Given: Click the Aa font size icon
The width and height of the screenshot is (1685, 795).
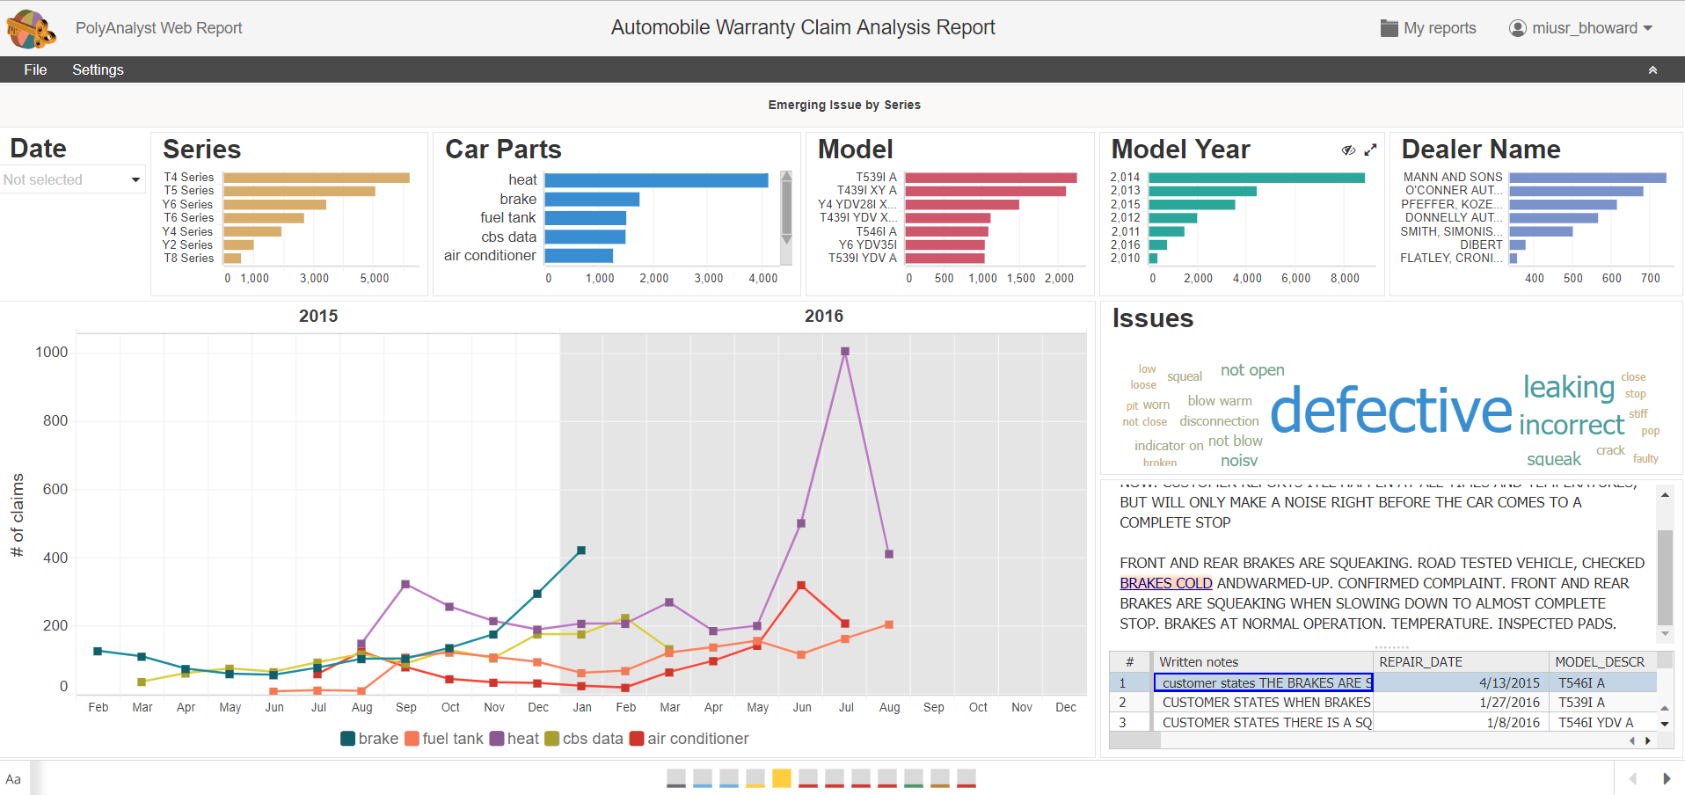Looking at the screenshot, I should [13, 779].
